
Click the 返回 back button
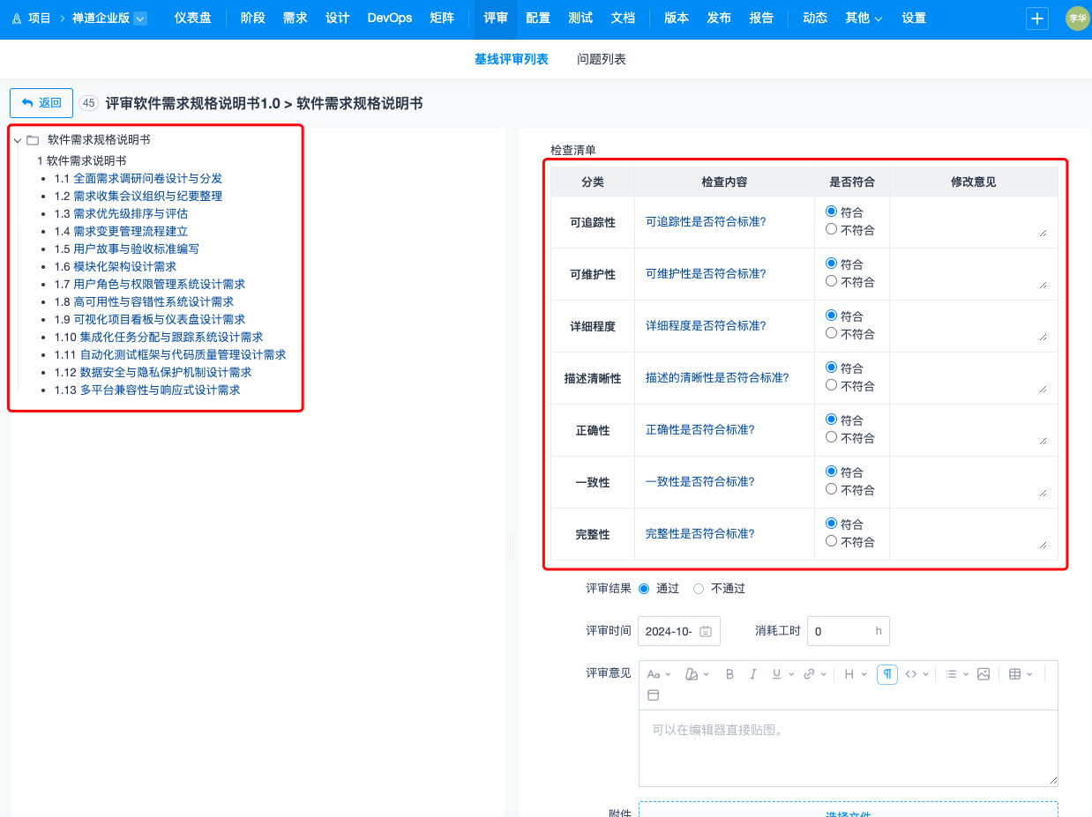click(41, 103)
